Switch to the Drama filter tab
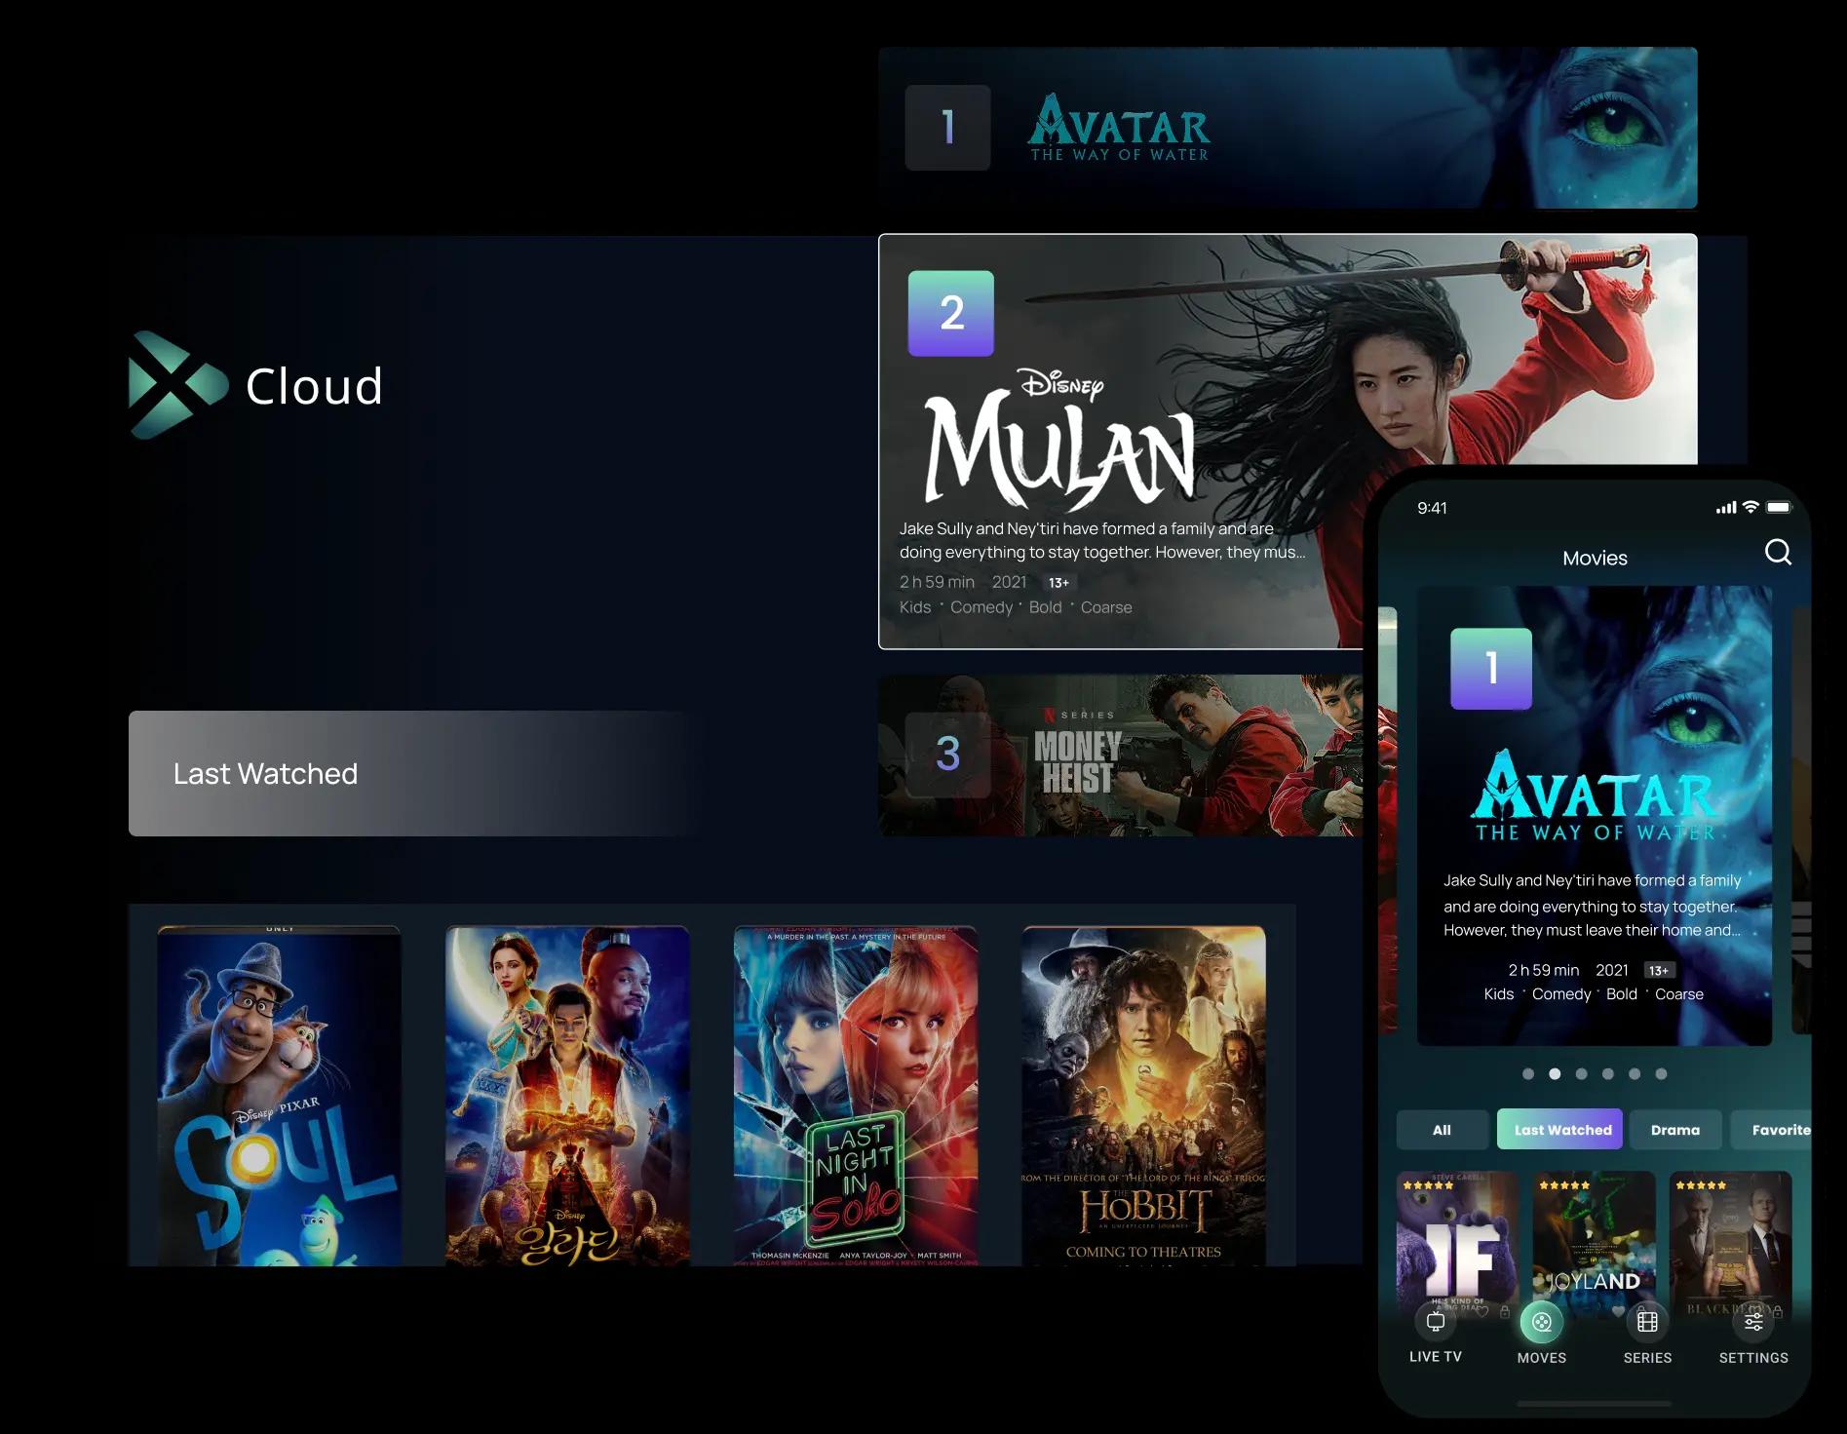The image size is (1847, 1434). (x=1674, y=1130)
